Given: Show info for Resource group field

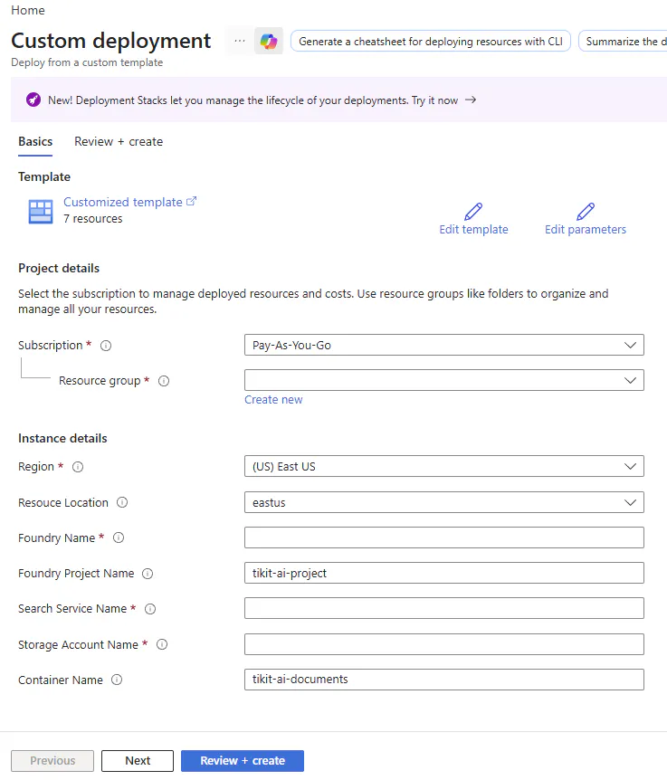Looking at the screenshot, I should [x=164, y=381].
